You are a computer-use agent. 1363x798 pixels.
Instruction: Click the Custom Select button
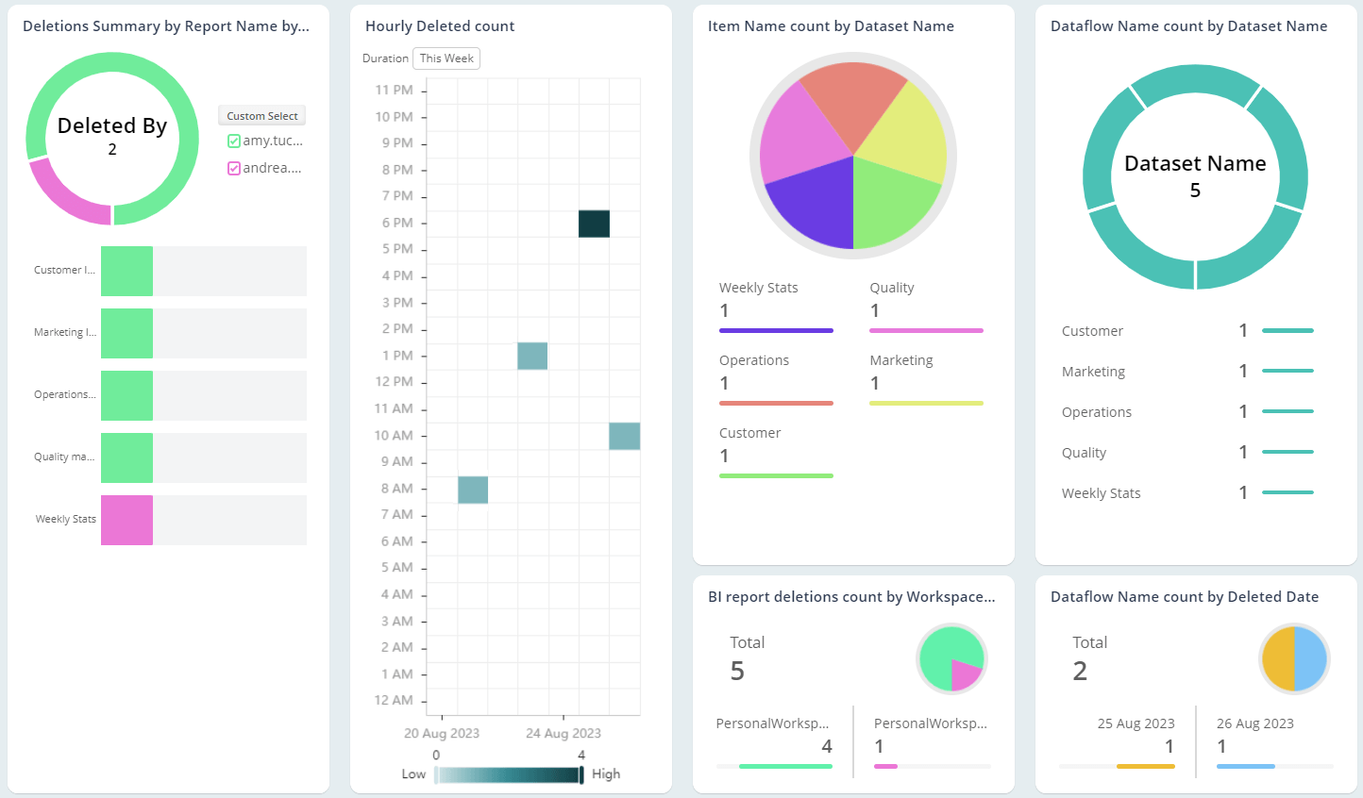point(261,115)
